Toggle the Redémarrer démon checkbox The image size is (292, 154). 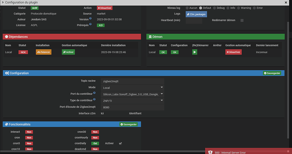(x=242, y=20)
